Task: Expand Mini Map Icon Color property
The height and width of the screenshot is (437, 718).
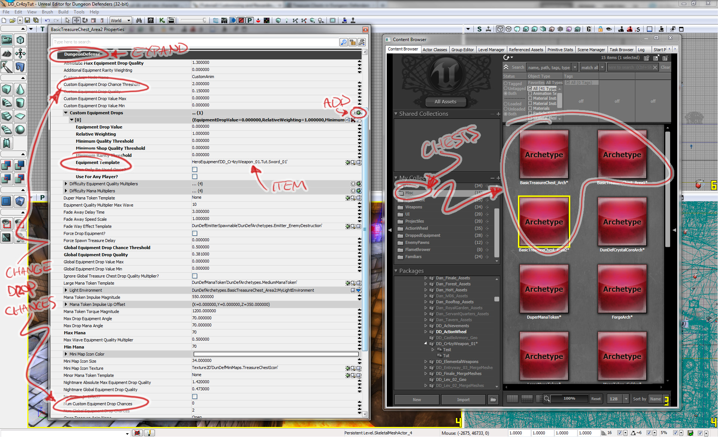Action: (x=66, y=354)
